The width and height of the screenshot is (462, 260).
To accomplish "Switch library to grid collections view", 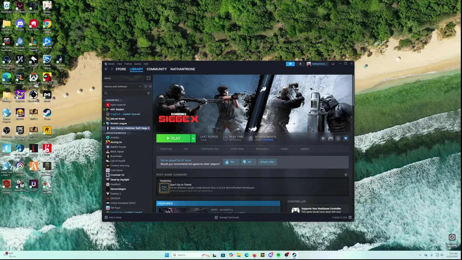I will pyautogui.click(x=148, y=78).
